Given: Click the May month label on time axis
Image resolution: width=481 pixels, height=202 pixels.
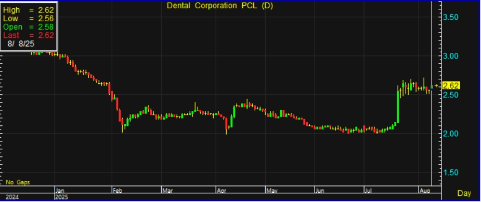Looking at the screenshot, I should pos(272,191).
